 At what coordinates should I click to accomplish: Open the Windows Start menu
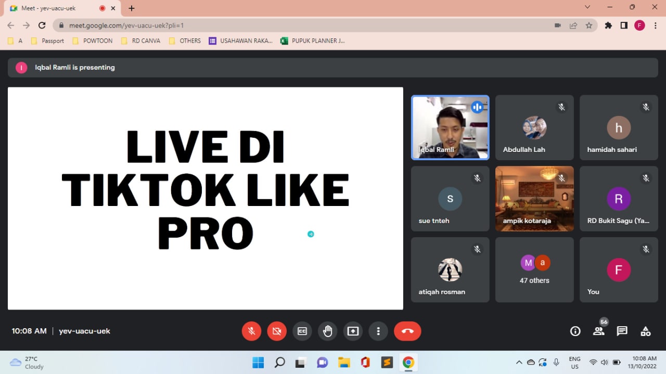click(x=258, y=363)
